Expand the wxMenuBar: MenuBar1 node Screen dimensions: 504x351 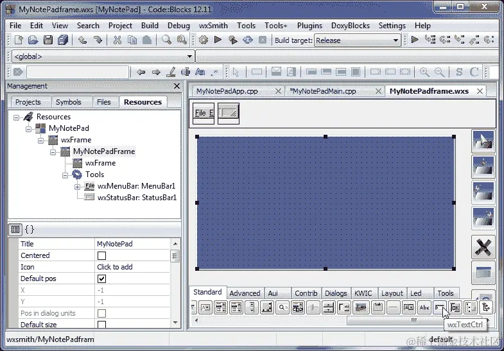[x=77, y=187]
